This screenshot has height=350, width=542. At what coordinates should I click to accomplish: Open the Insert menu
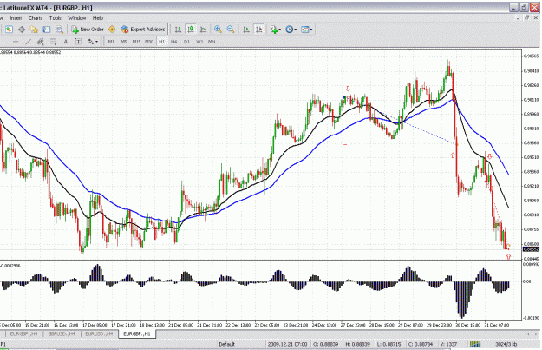(16, 18)
